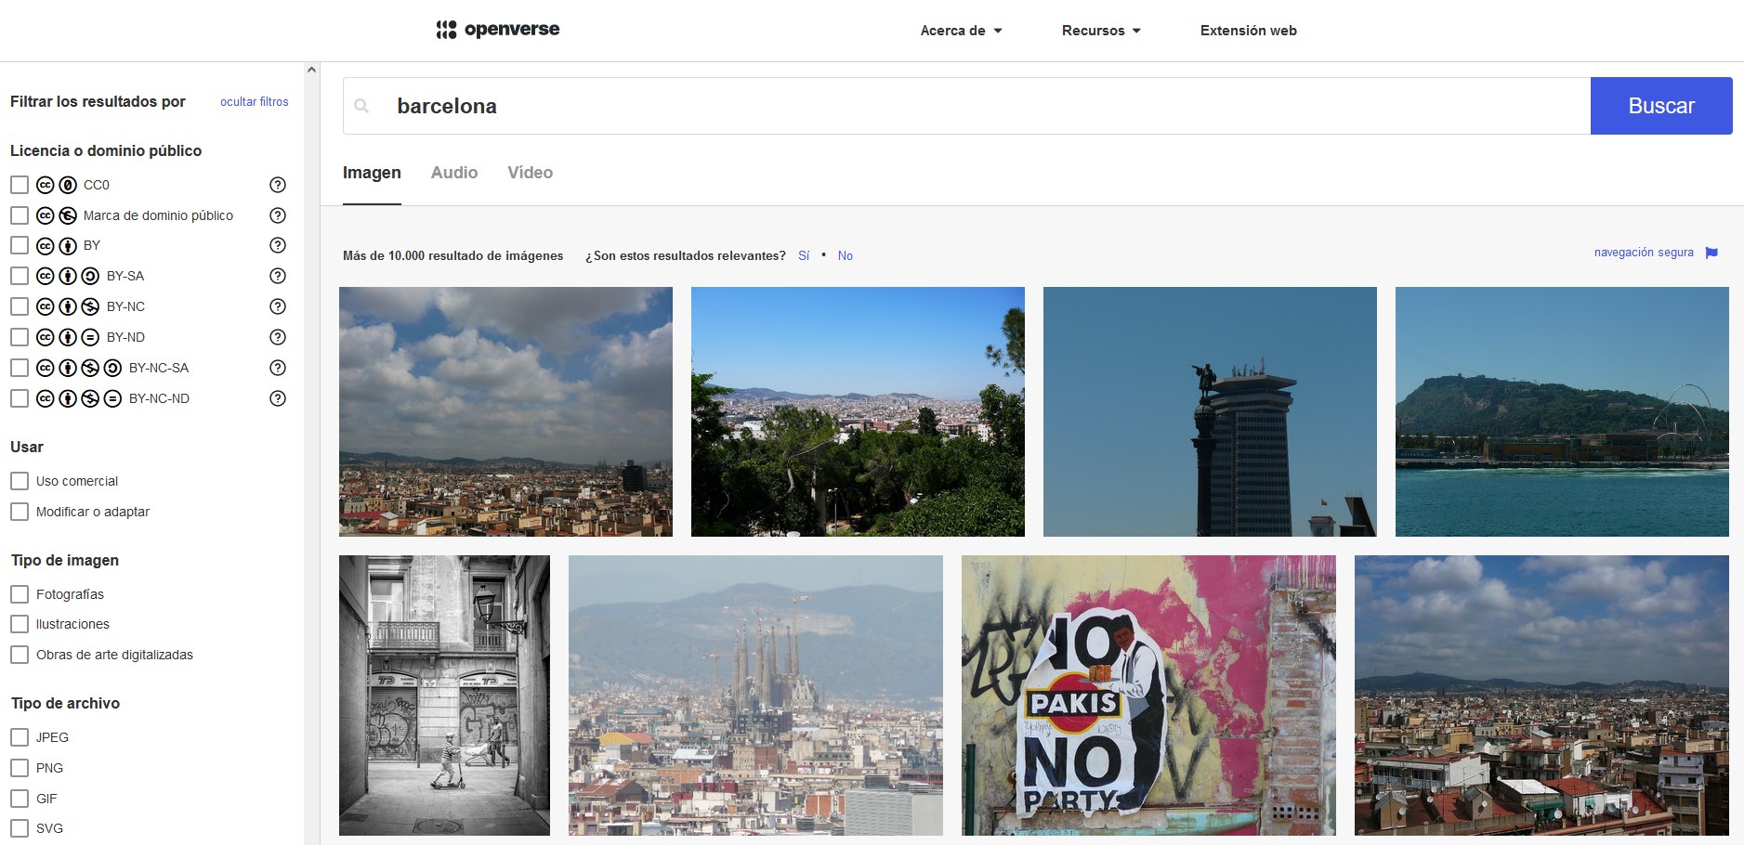
Task: Open the help tooltip for BY-SA license
Action: [x=277, y=275]
